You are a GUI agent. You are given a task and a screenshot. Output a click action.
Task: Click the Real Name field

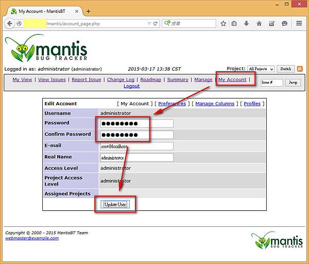[137, 157]
